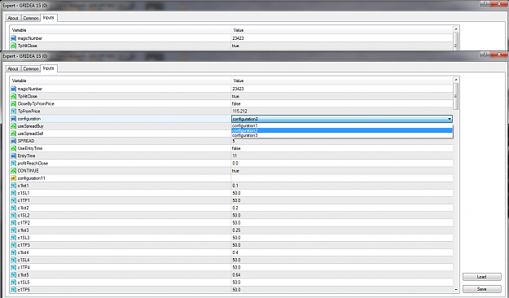Close the front Expert GRIDEA 15 window

pyautogui.click(x=499, y=55)
